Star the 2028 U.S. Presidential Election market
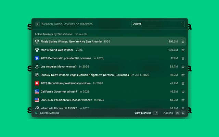 (x=183, y=100)
